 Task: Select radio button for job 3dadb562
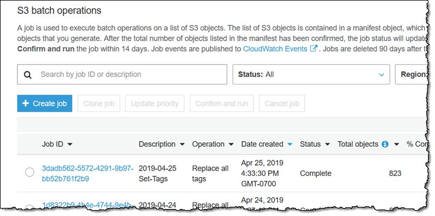30,172
